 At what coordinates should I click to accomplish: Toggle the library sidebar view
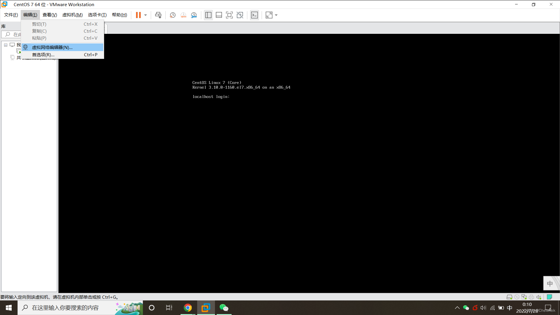pos(208,15)
